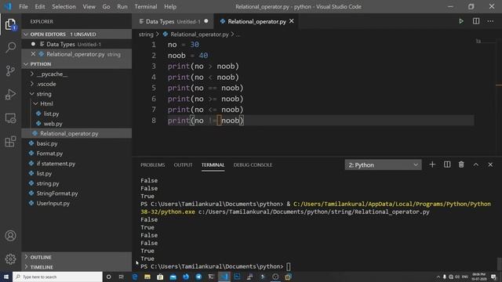
Task: Open Task View on the taskbar
Action: (122, 277)
